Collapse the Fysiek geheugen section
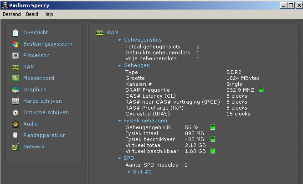Screen dimensions: 303x184 [120, 121]
